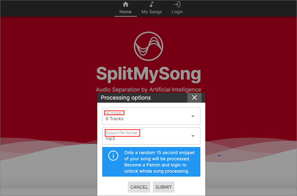Click the CANCEL button
Viewport: 297px width, 196px height.
pyautogui.click(x=139, y=187)
